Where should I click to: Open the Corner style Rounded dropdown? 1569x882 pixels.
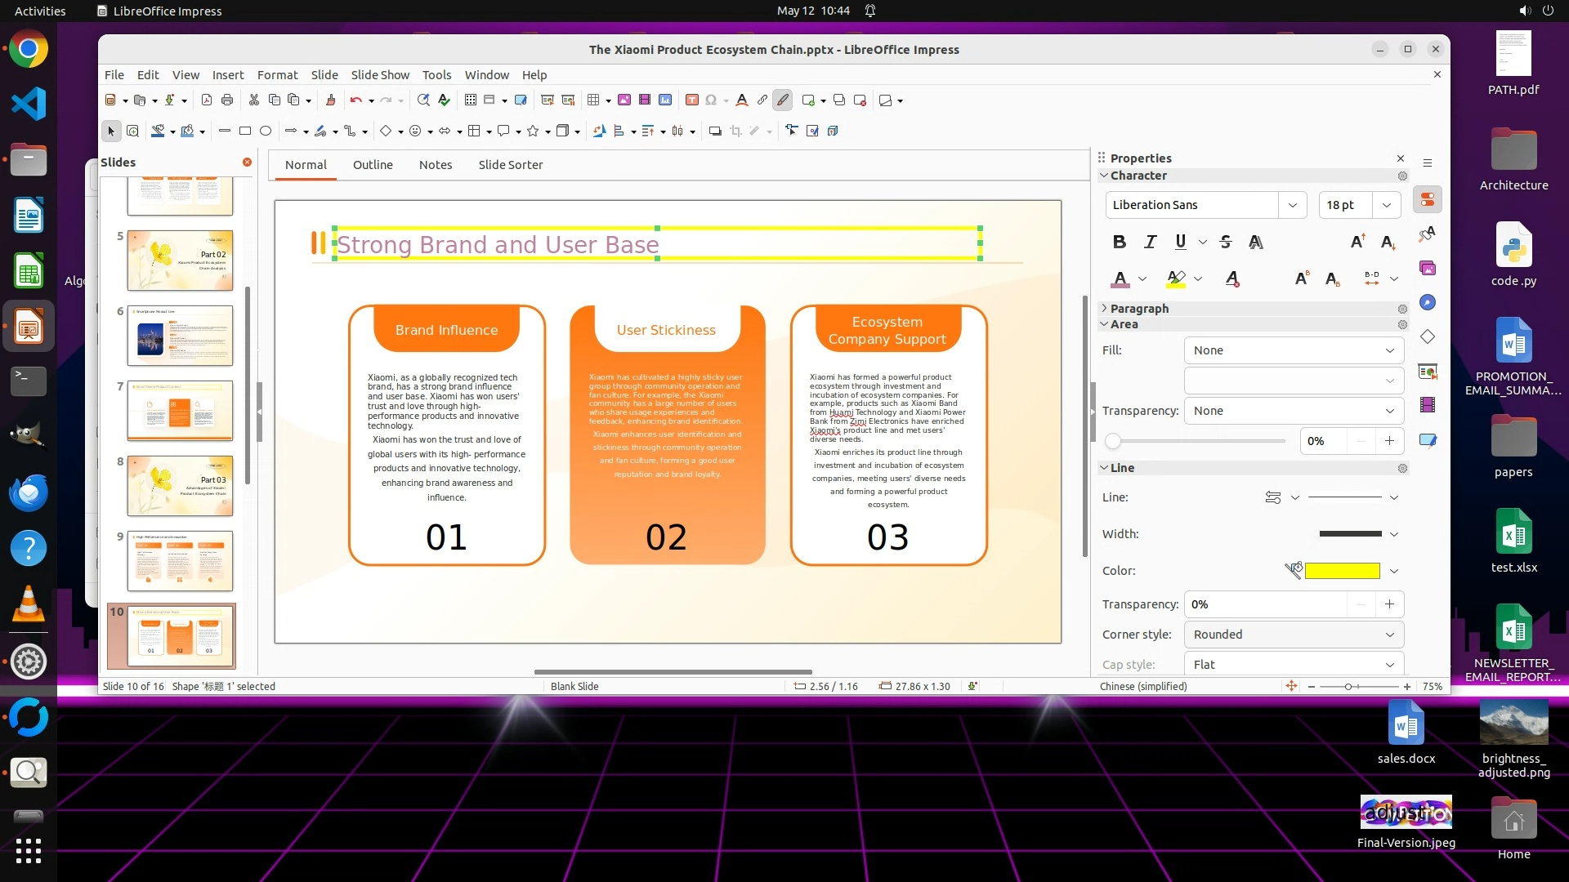click(1293, 635)
